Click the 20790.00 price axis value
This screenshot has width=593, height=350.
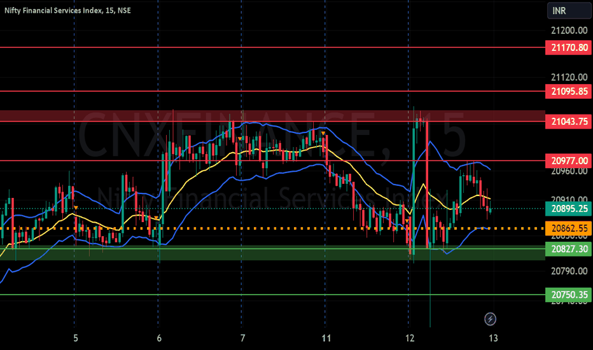pos(569,271)
